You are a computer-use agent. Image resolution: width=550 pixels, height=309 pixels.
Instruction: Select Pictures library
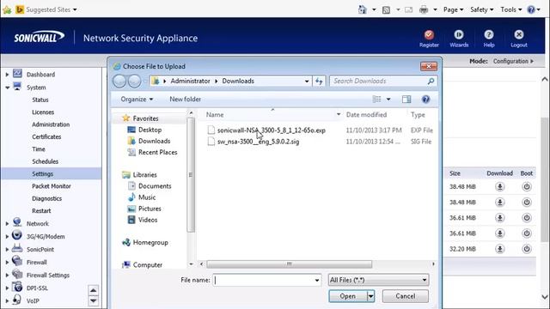pos(150,209)
